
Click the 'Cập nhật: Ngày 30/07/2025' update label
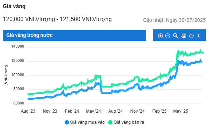174,20
